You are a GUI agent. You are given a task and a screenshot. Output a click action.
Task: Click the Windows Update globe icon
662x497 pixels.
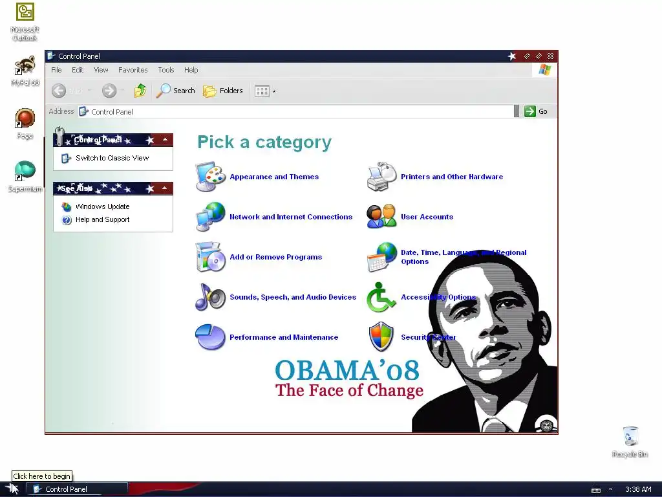tap(67, 206)
